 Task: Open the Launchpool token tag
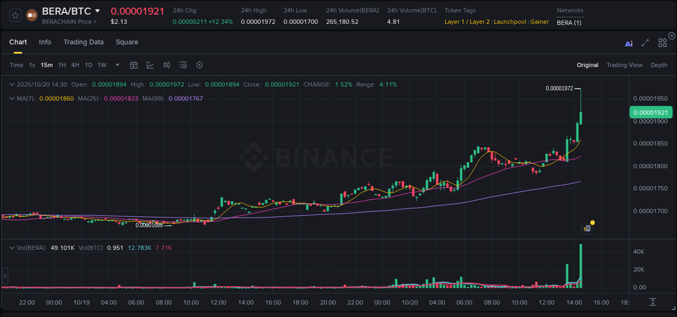coord(510,22)
